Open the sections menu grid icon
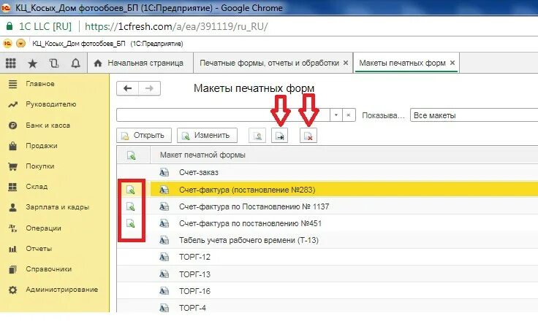Screen dimensions: 538x321 [11, 63]
